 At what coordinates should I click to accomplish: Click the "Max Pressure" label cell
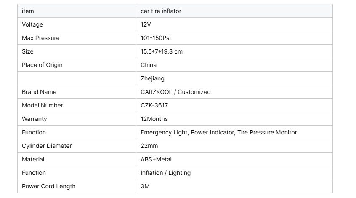41,38
